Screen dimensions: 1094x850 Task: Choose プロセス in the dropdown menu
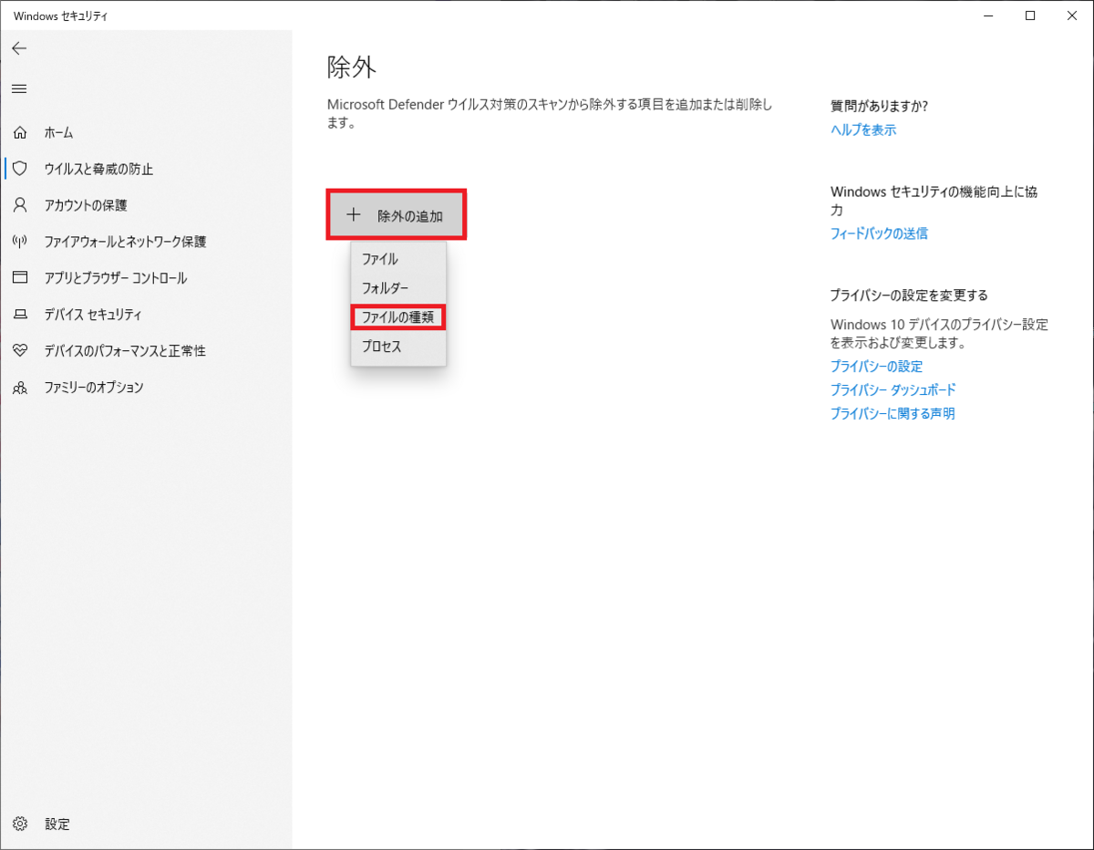pos(398,347)
